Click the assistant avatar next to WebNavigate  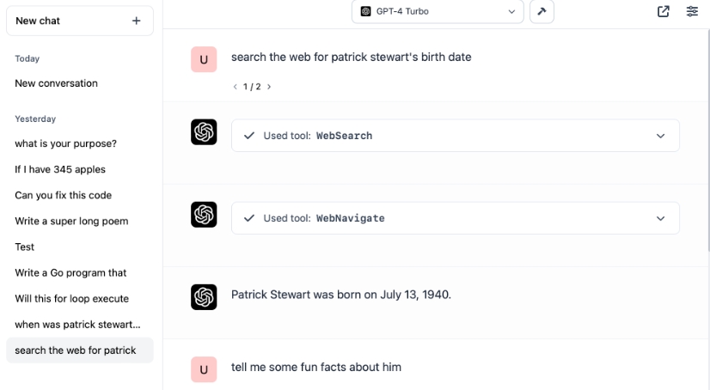pyautogui.click(x=204, y=215)
